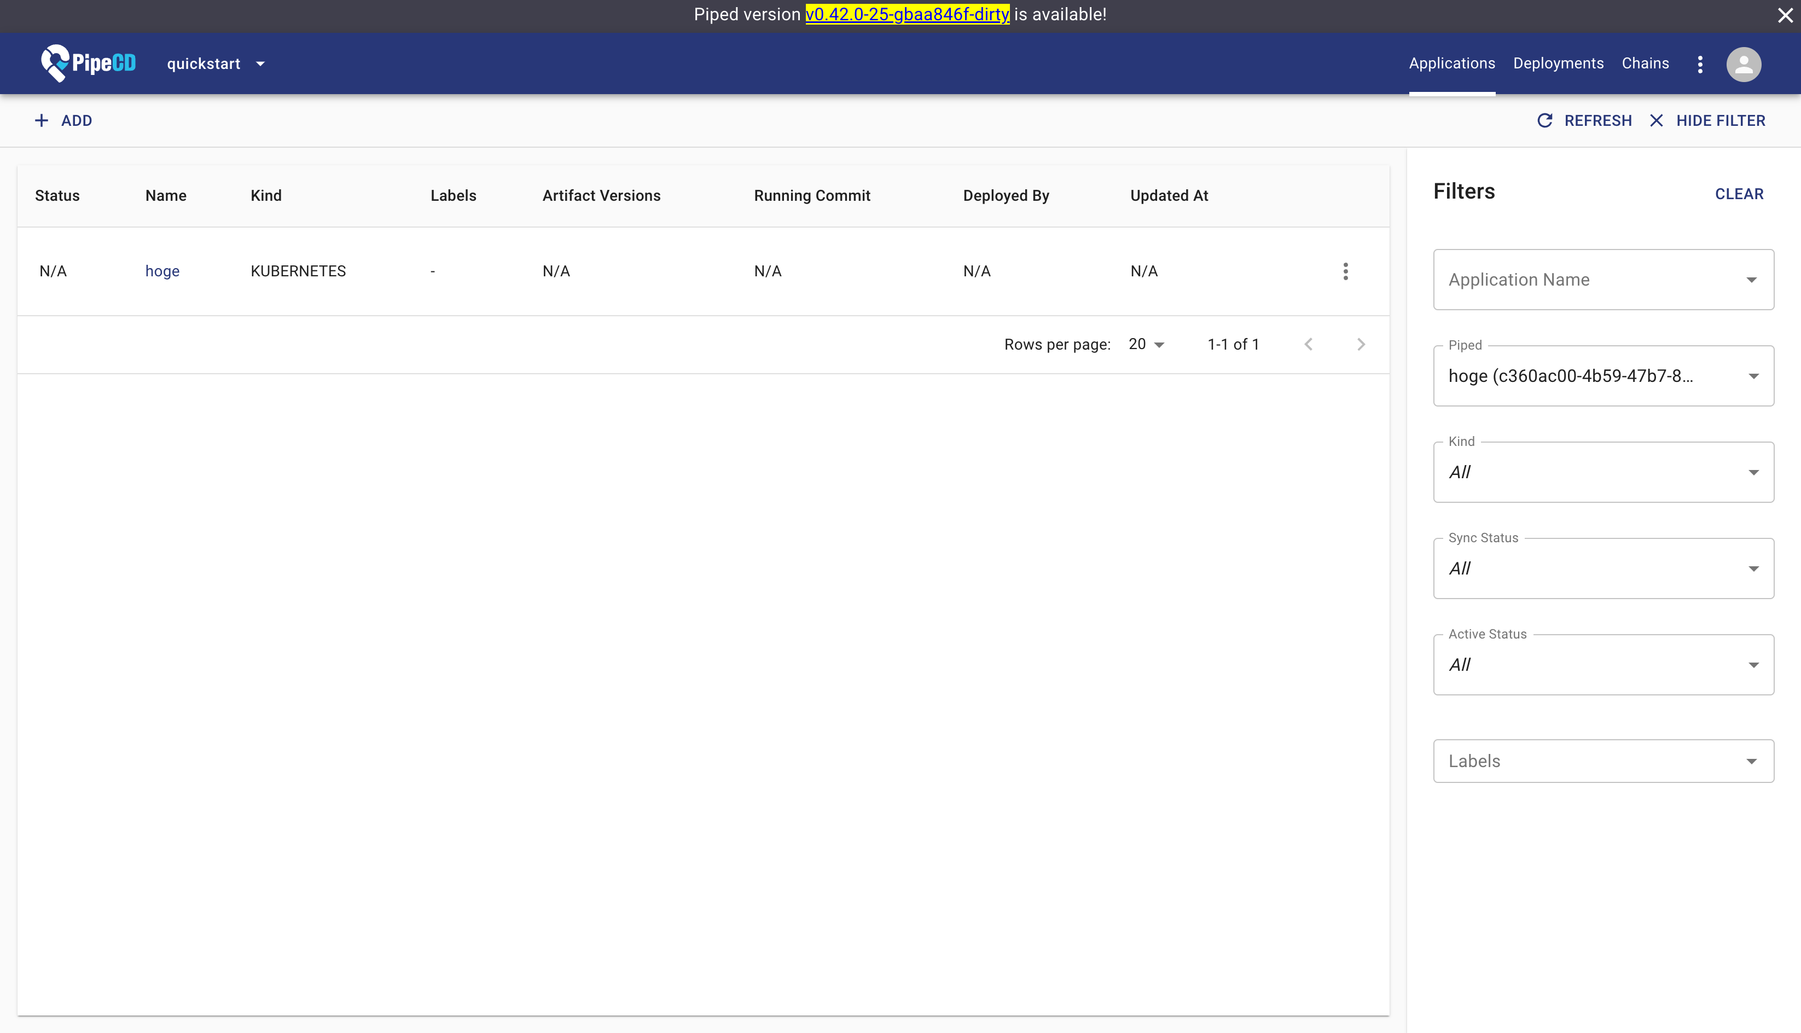
Task: Click the KUBERNETES kind cell
Action: coord(298,271)
